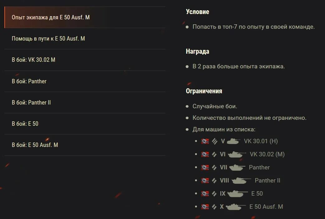Click the VK 30.01 (H) tank silhouette icon
Viewport: 325px width, 219px height.
pyautogui.click(x=234, y=141)
